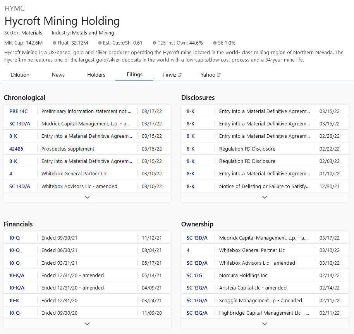The height and width of the screenshot is (334, 354).
Task: Open SC 13G Nomura Holdings filing
Action: (x=194, y=275)
